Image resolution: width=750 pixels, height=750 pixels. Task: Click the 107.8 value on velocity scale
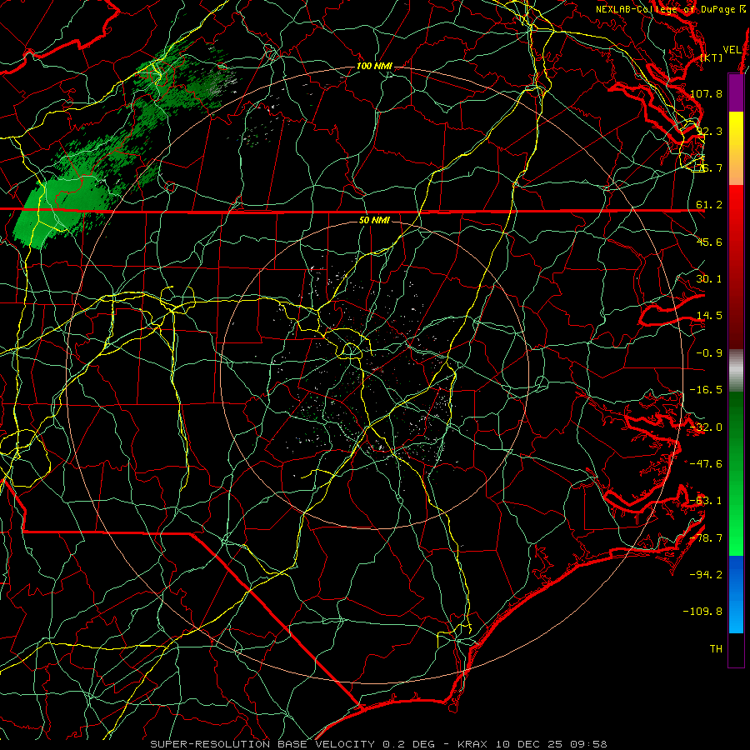click(x=706, y=93)
